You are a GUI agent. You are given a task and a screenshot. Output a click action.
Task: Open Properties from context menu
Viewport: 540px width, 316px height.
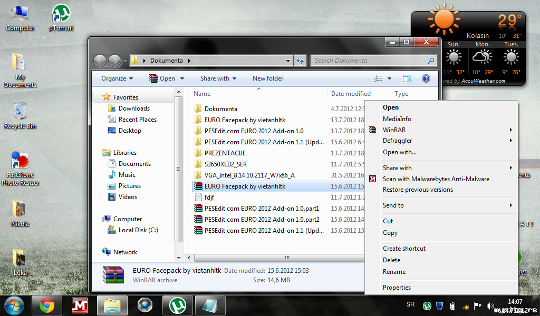coord(441,288)
